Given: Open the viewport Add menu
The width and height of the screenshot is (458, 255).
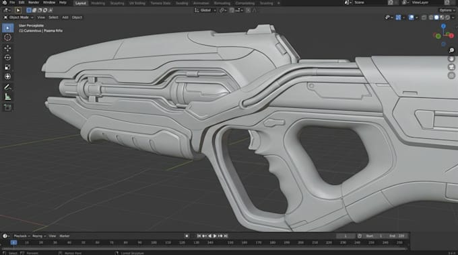Looking at the screenshot, I should click(65, 17).
